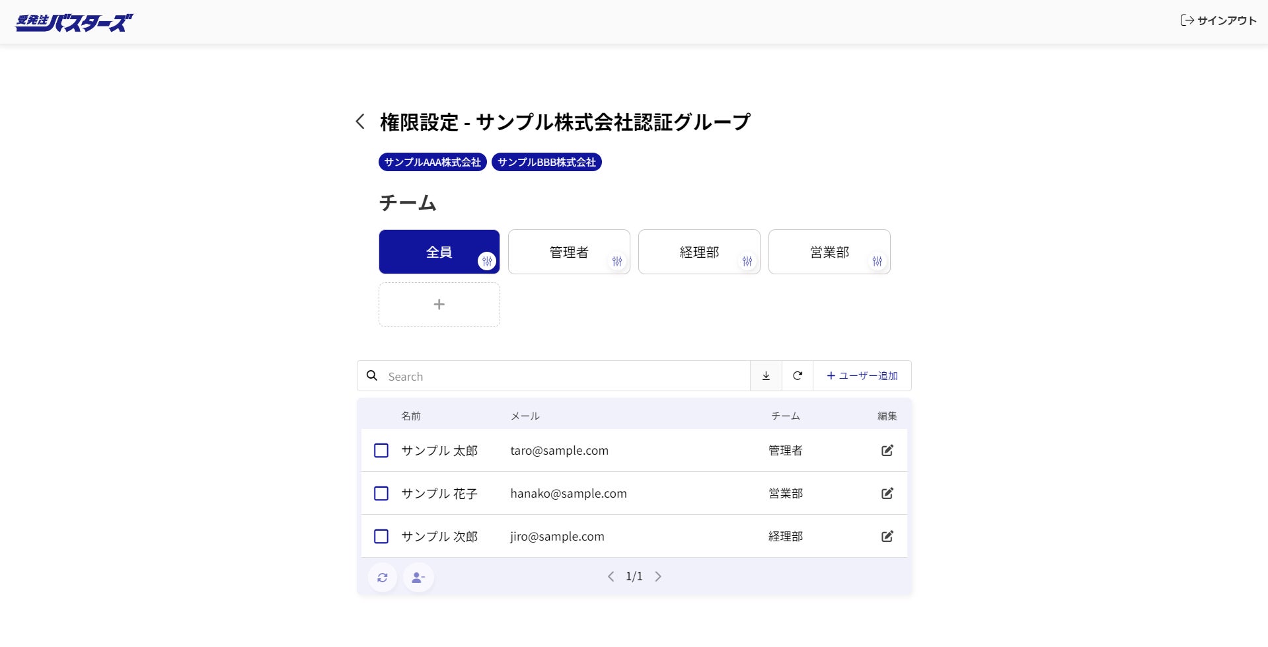Click the reload icon next to download

pyautogui.click(x=798, y=376)
